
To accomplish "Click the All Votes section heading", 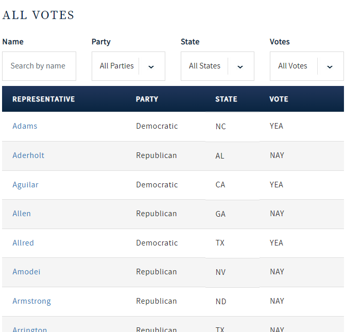I will 39,15.
